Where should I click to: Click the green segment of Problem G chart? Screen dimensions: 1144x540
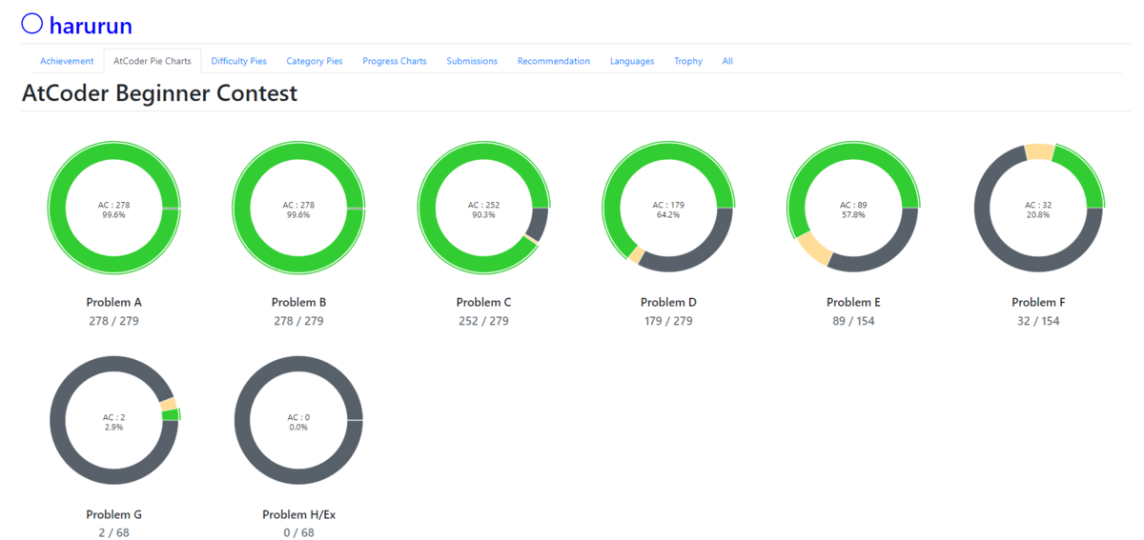click(172, 413)
